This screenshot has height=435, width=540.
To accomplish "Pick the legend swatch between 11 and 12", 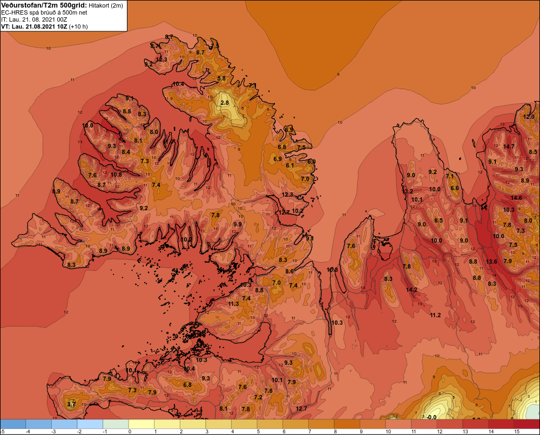I will 424,424.
